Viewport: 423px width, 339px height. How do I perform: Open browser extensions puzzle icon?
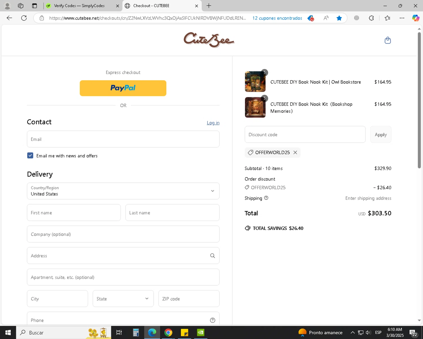(371, 18)
